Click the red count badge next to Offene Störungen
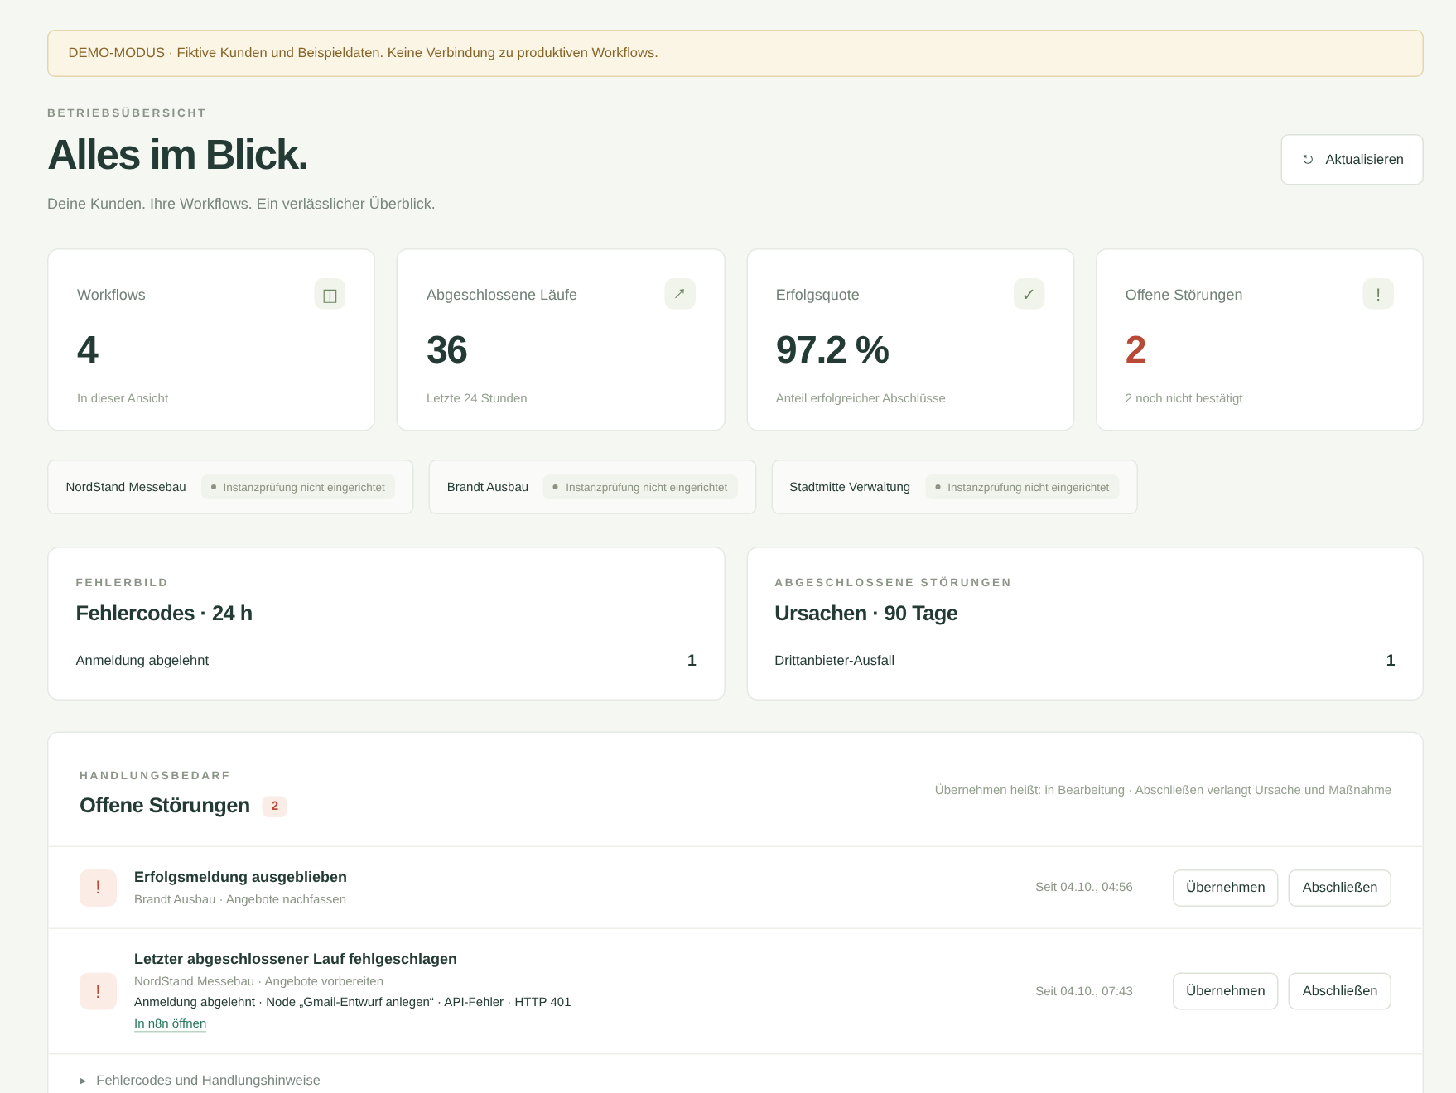This screenshot has width=1456, height=1093. pos(275,807)
